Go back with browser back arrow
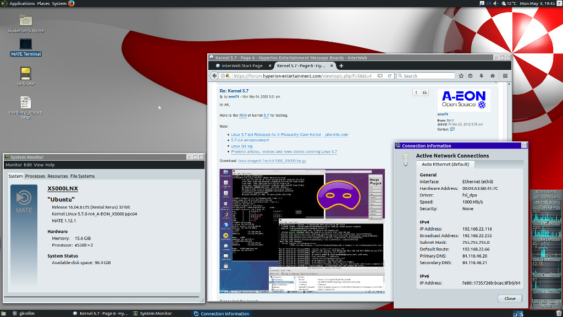The width and height of the screenshot is (563, 317). click(x=214, y=76)
